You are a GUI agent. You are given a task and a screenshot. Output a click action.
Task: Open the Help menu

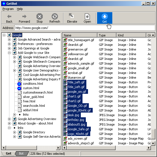(20, 9)
